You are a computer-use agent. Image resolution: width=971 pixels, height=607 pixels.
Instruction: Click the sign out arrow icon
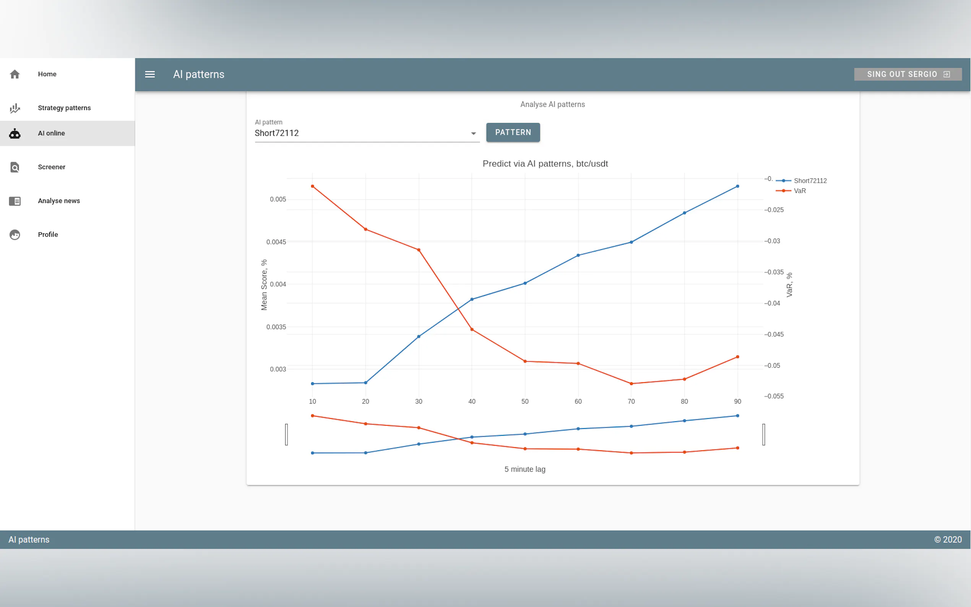click(x=947, y=74)
